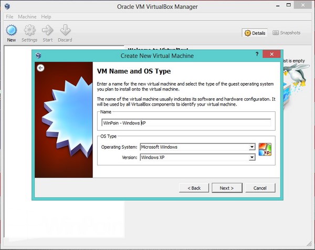
Task: Switch to the Snapshots view
Action: click(x=287, y=33)
